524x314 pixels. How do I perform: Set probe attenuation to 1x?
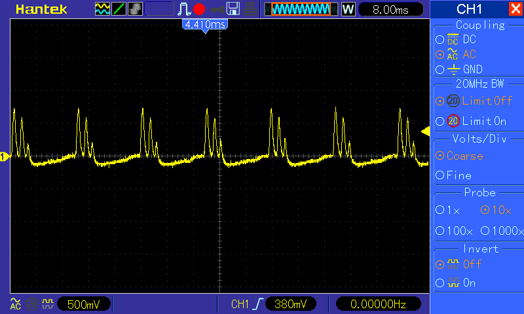(x=448, y=210)
